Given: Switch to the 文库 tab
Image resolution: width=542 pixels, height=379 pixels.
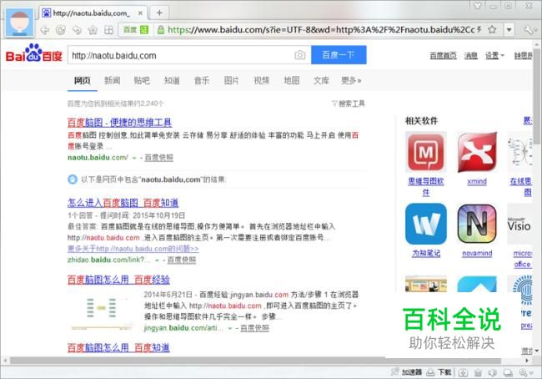Looking at the screenshot, I should tap(321, 81).
